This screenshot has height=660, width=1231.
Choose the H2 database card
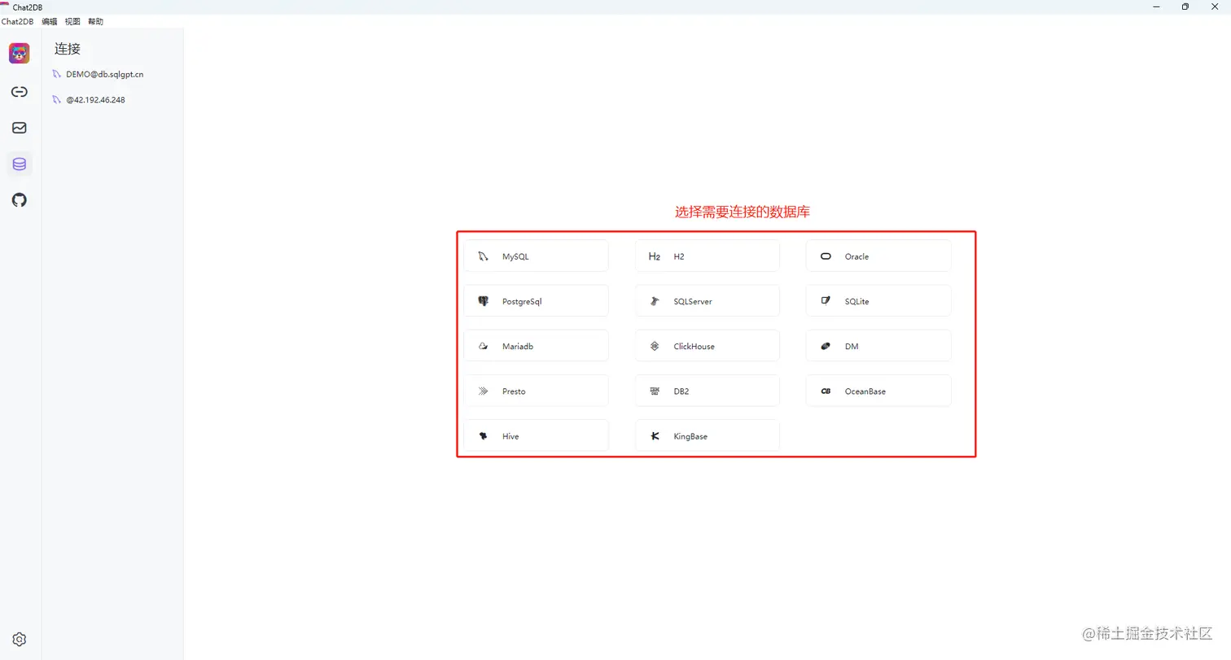707,256
